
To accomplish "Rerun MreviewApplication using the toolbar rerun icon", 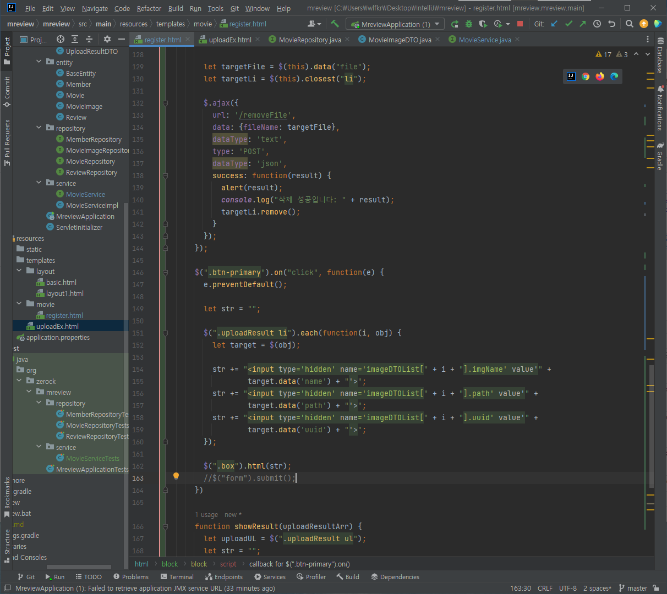I will click(455, 24).
